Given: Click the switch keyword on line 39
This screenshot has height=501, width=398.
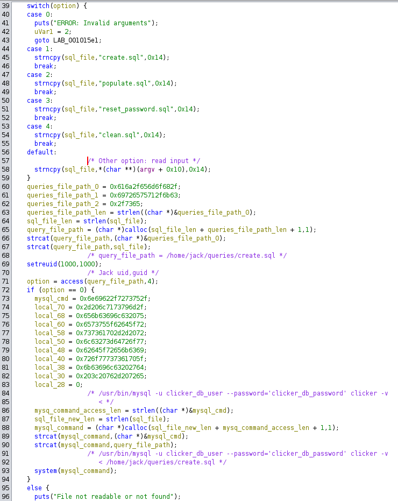Looking at the screenshot, I should [x=38, y=6].
